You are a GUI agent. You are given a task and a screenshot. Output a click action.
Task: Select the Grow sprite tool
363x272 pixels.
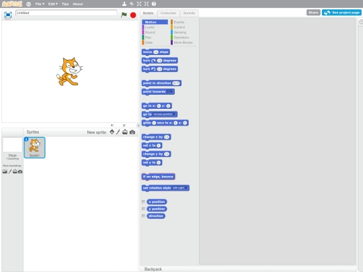point(139,4)
